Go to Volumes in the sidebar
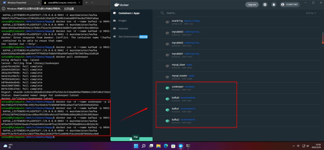The height and width of the screenshot is (150, 324). [123, 28]
